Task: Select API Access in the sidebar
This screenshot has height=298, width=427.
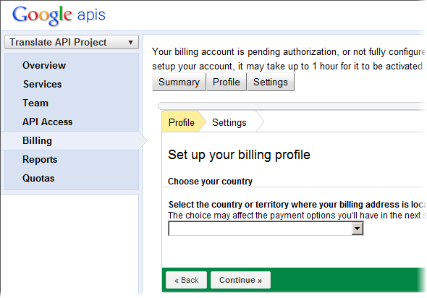Action: pos(47,122)
